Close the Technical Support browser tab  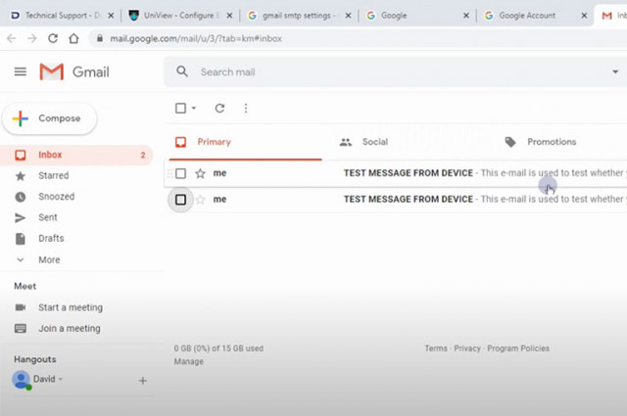pyautogui.click(x=111, y=16)
